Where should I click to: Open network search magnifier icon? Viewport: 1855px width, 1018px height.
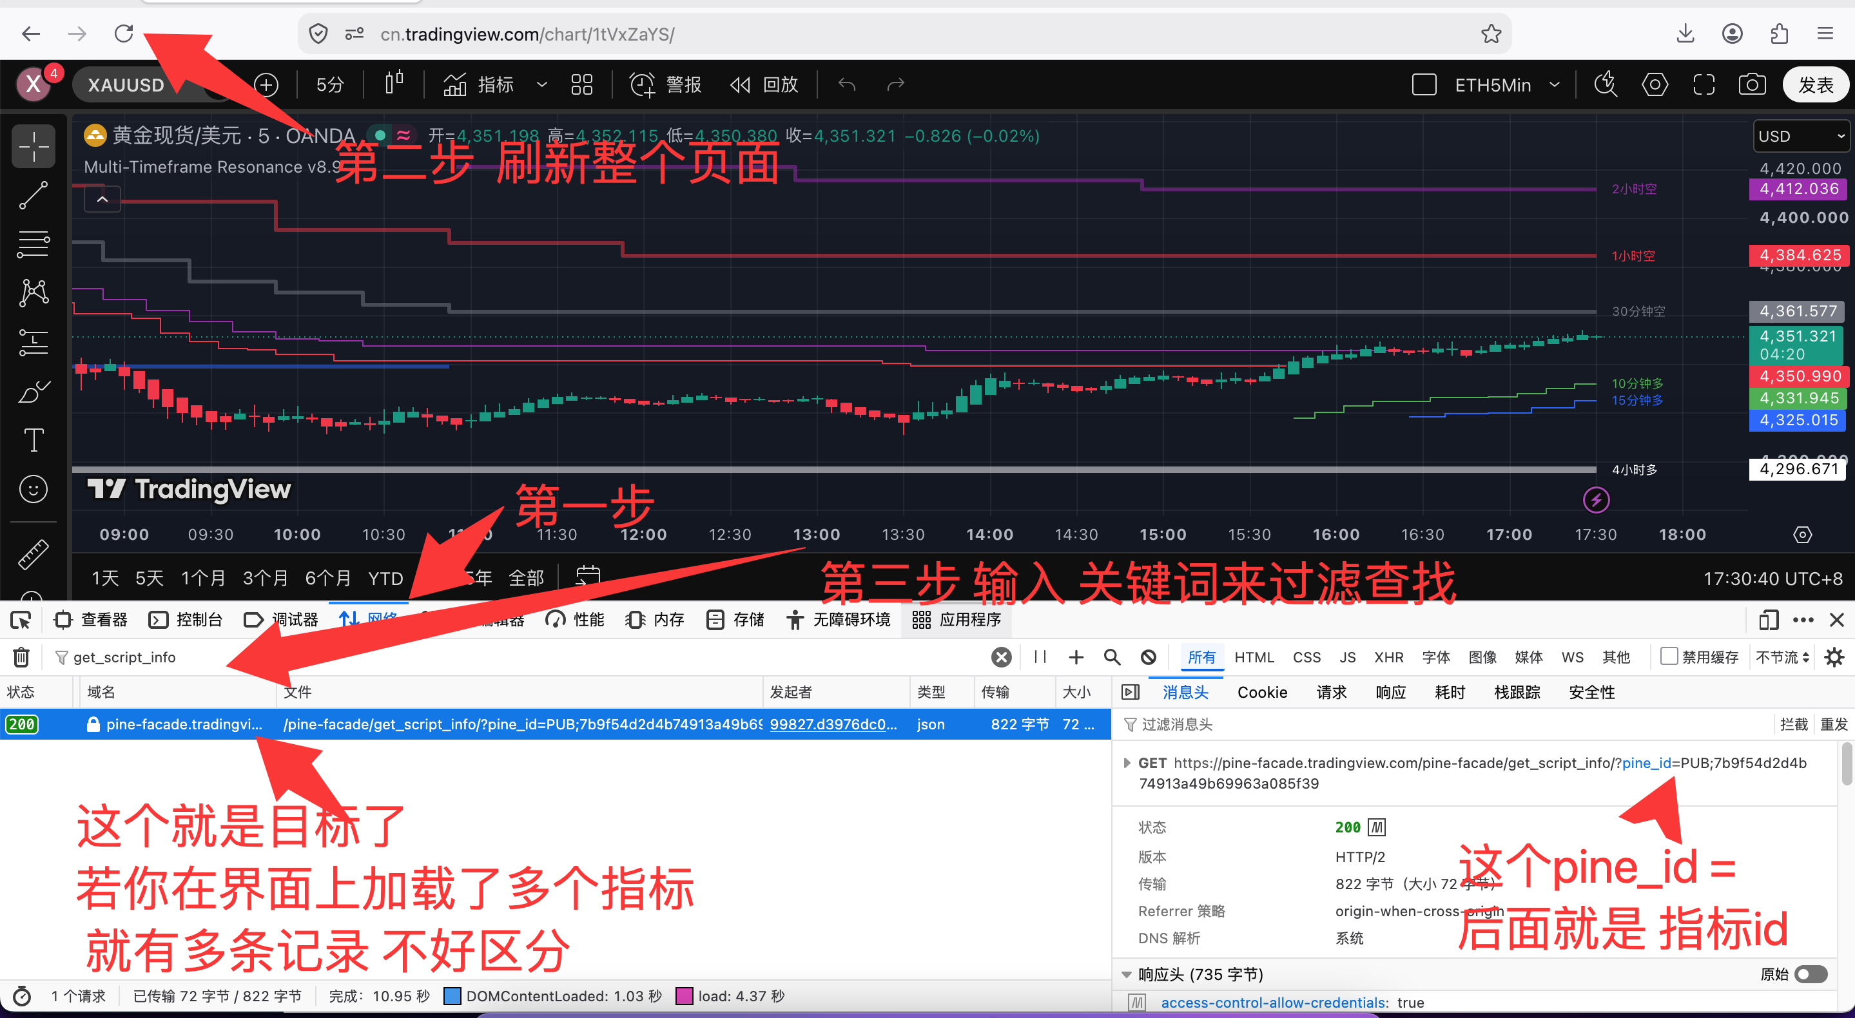pyautogui.click(x=1112, y=657)
